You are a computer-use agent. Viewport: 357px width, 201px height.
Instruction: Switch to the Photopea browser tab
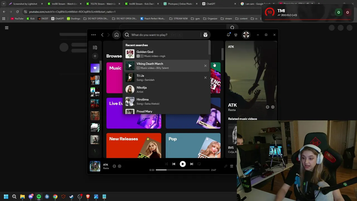(x=180, y=4)
